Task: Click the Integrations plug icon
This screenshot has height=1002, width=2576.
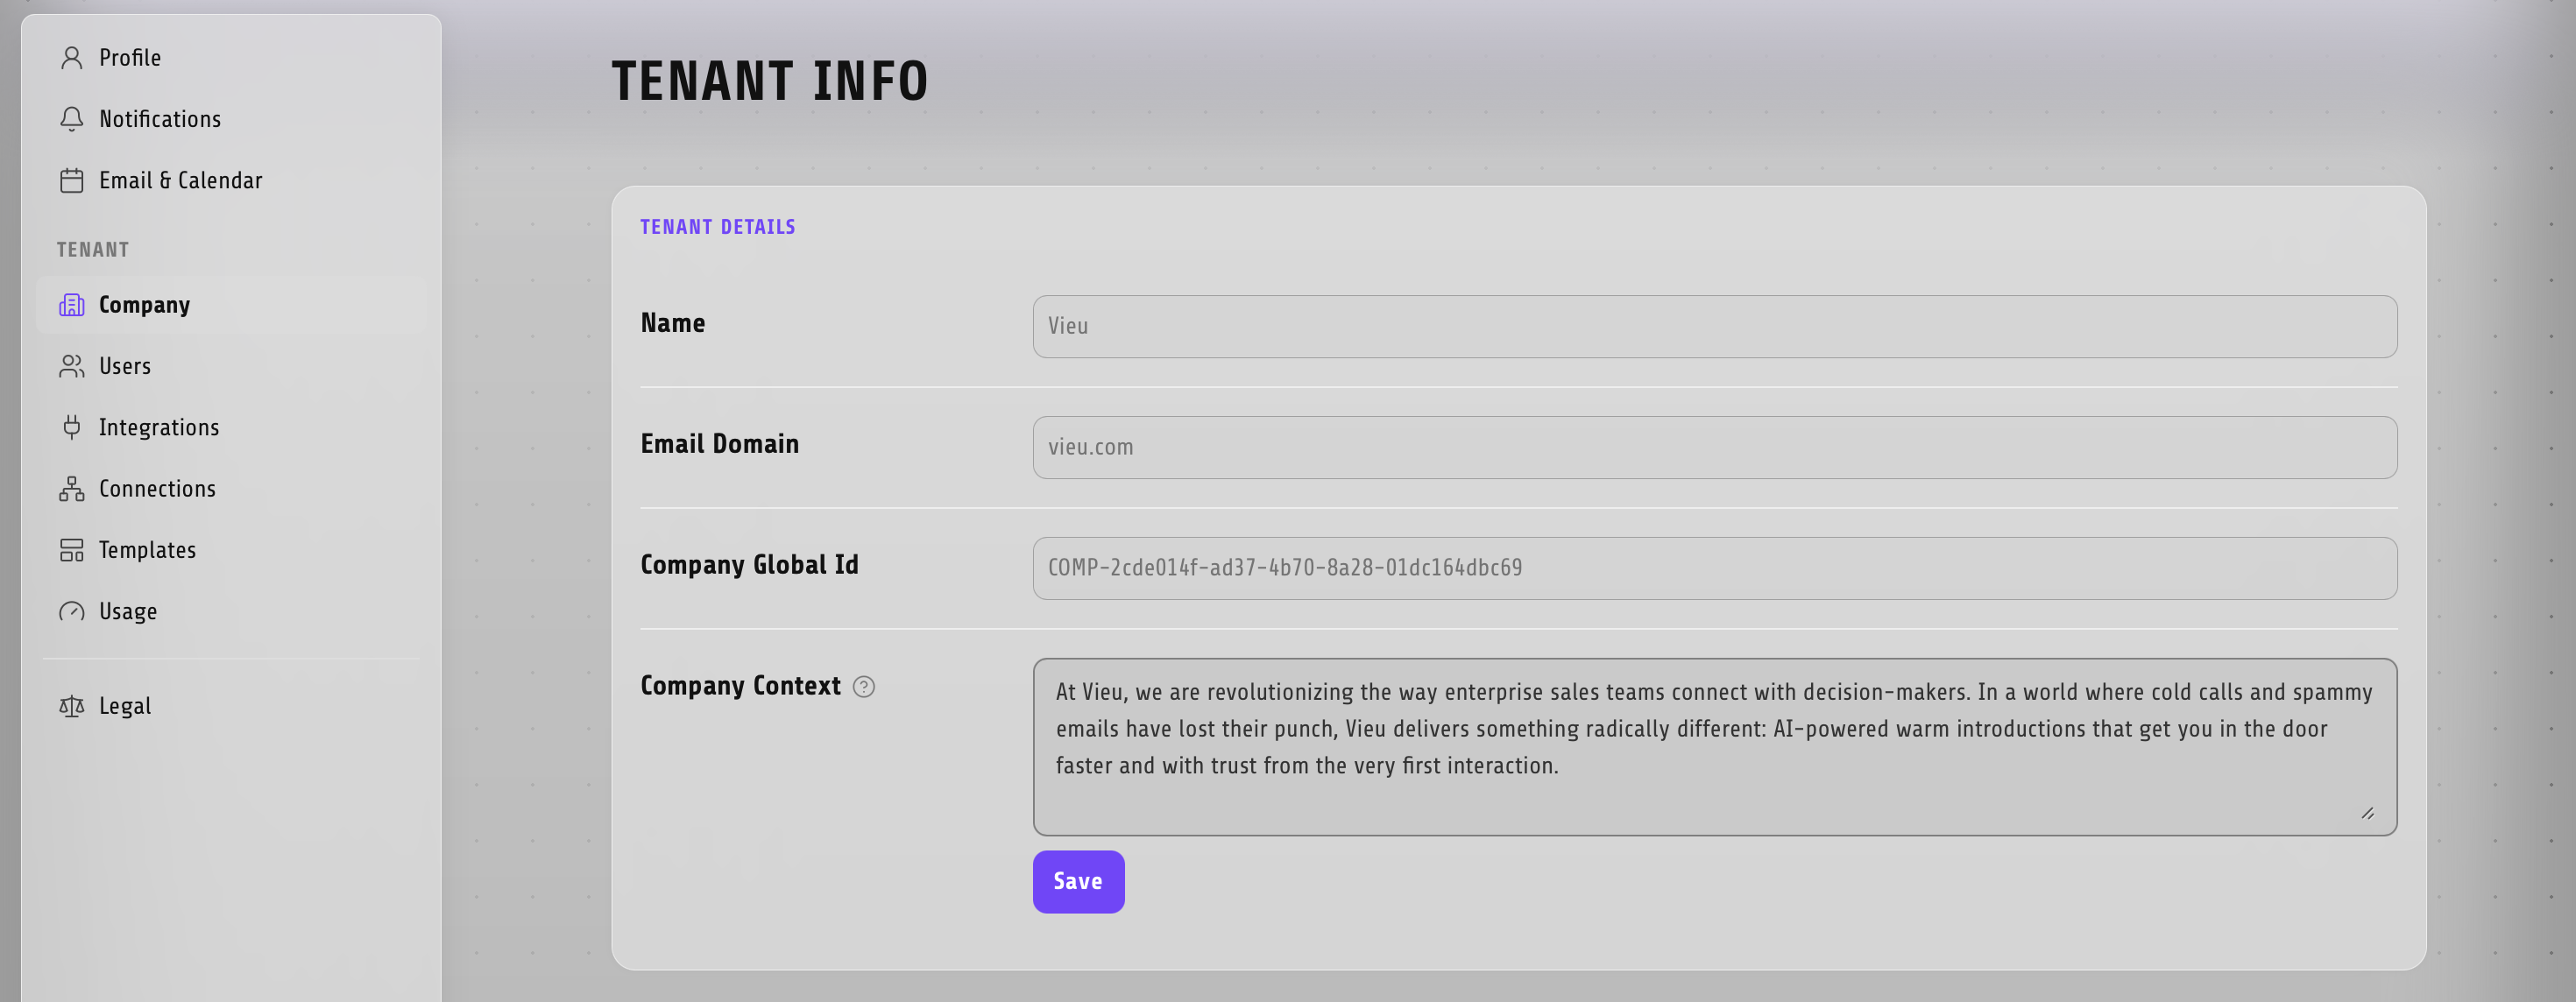Action: click(71, 428)
